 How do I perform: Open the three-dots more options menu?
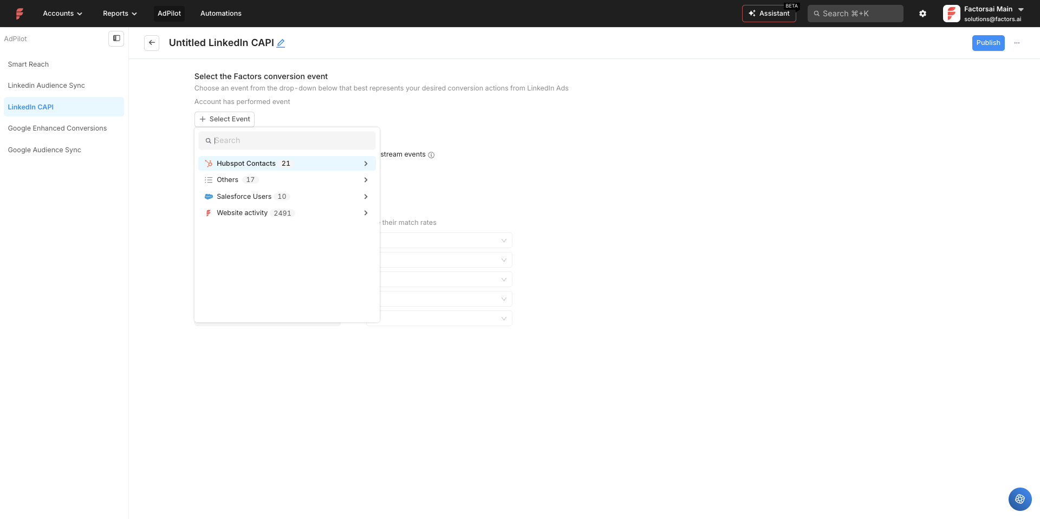(1017, 43)
